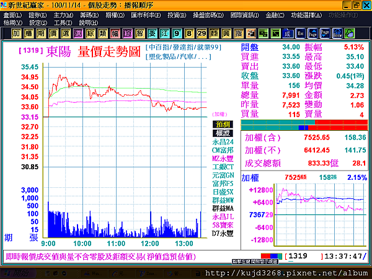Click the red 幅 toolbar icon
This screenshot has width=372, height=279.
(115, 33)
